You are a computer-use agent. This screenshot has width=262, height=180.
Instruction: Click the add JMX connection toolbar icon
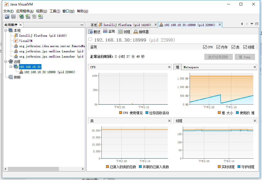(x=28, y=17)
